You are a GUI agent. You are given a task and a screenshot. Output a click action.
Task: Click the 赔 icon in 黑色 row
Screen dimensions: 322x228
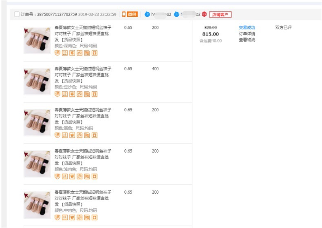coord(87,135)
